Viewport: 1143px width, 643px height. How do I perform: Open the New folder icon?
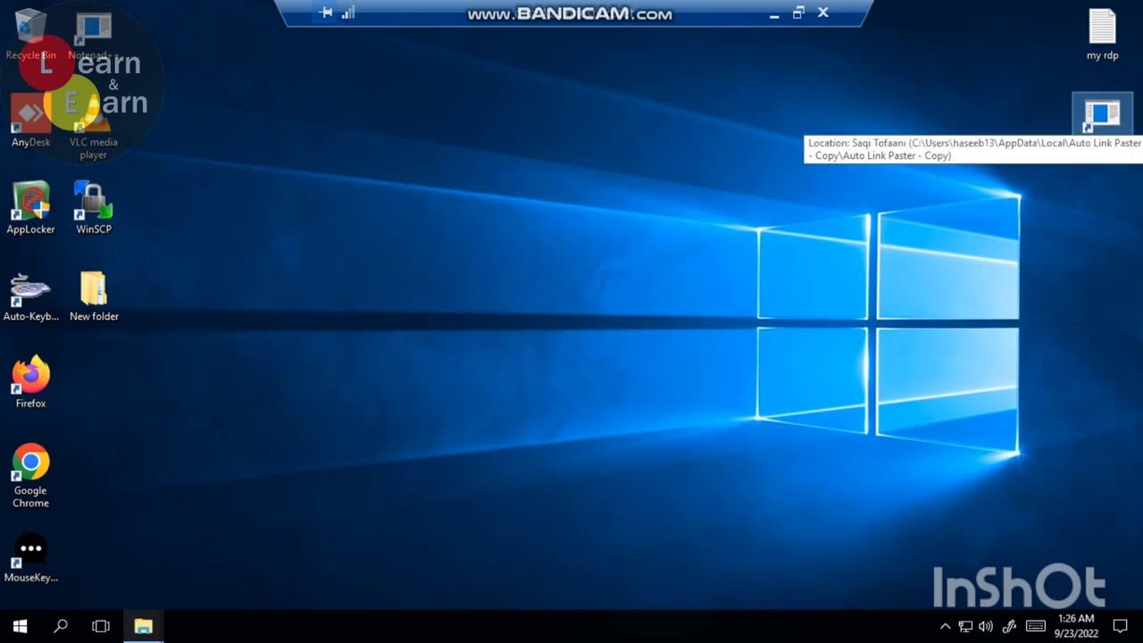[x=93, y=296]
